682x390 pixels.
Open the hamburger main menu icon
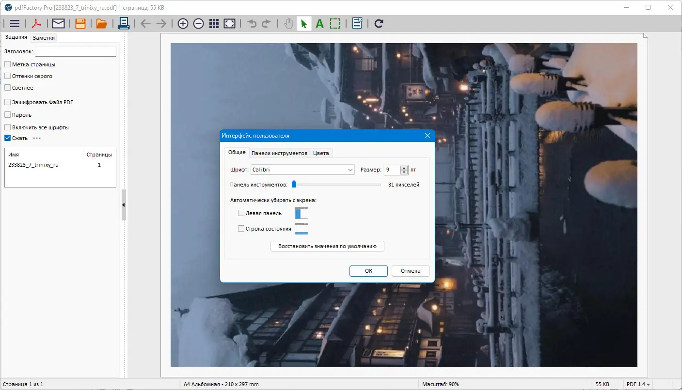[15, 24]
